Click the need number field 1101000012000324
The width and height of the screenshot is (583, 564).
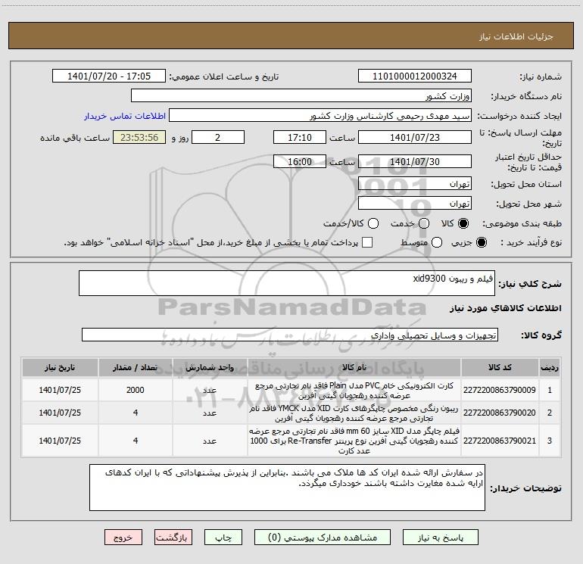[415, 76]
